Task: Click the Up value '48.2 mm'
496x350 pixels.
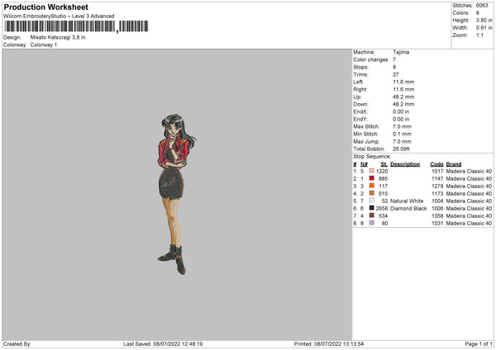Action: point(403,97)
